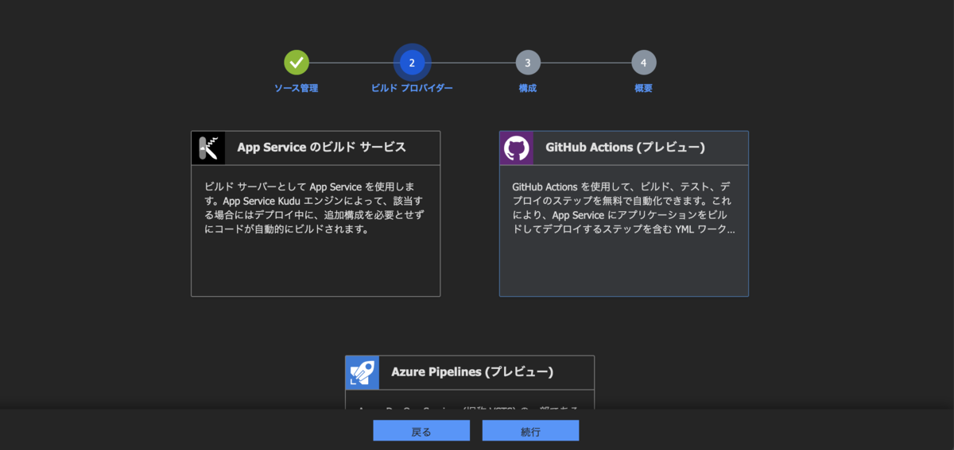Viewport: 954px width, 450px height.
Task: Click the green checkmark step for ソース管理
Action: pos(297,63)
